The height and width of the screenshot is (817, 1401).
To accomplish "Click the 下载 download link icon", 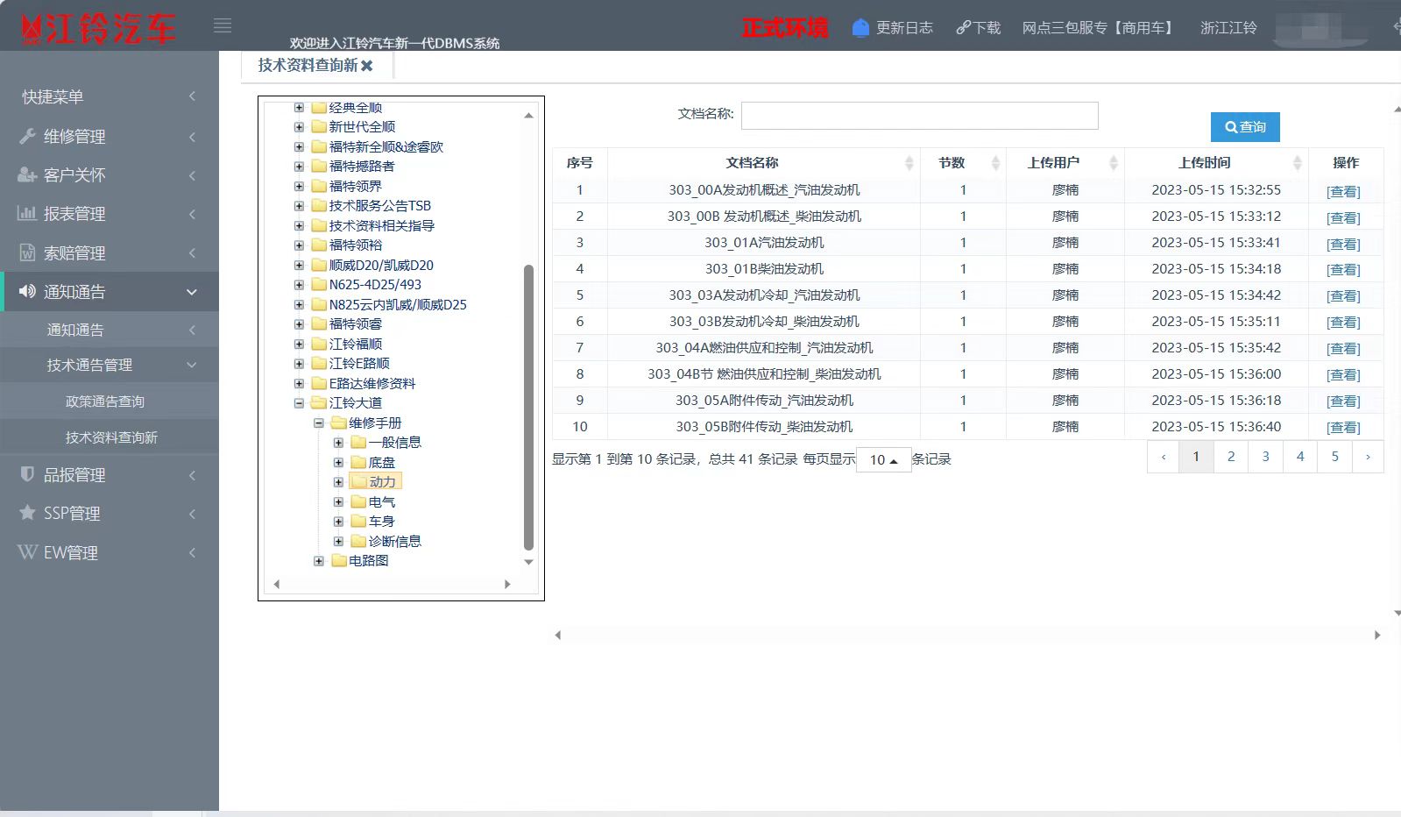I will (x=963, y=28).
